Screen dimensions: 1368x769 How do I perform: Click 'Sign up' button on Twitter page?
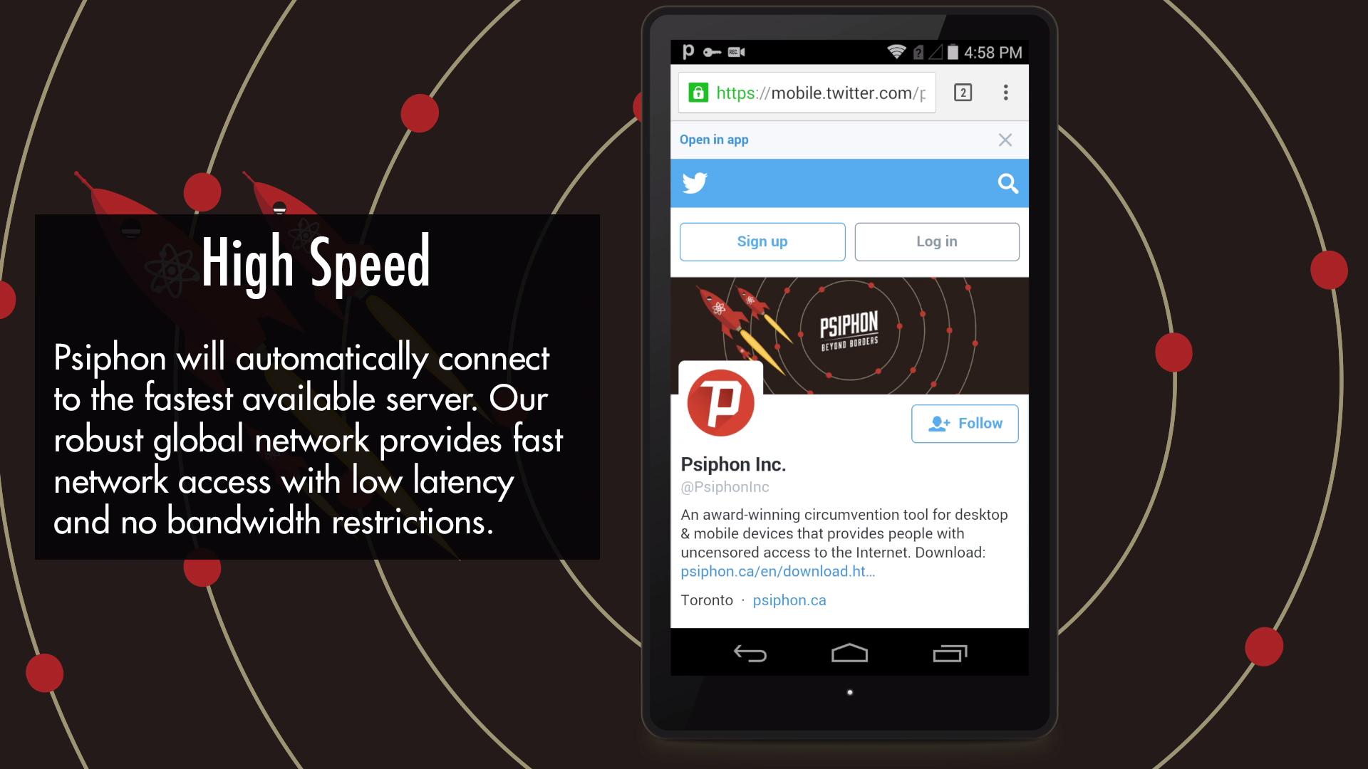click(762, 241)
